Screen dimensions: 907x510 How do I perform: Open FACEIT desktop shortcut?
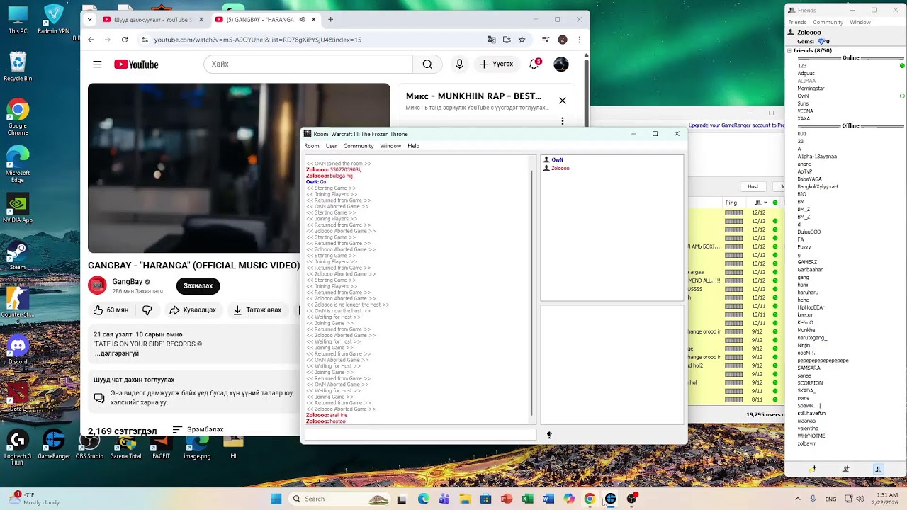[161, 445]
